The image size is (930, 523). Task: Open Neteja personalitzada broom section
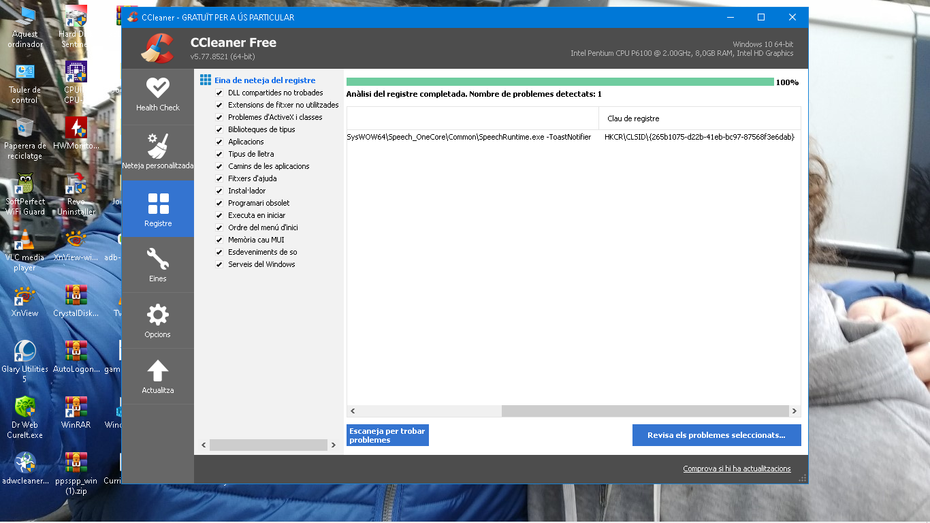click(157, 153)
